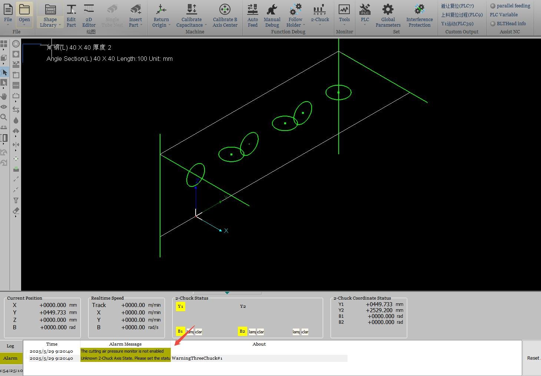This screenshot has width=541, height=376.
Task: Click the magnifier zoom tool
Action: [4, 117]
